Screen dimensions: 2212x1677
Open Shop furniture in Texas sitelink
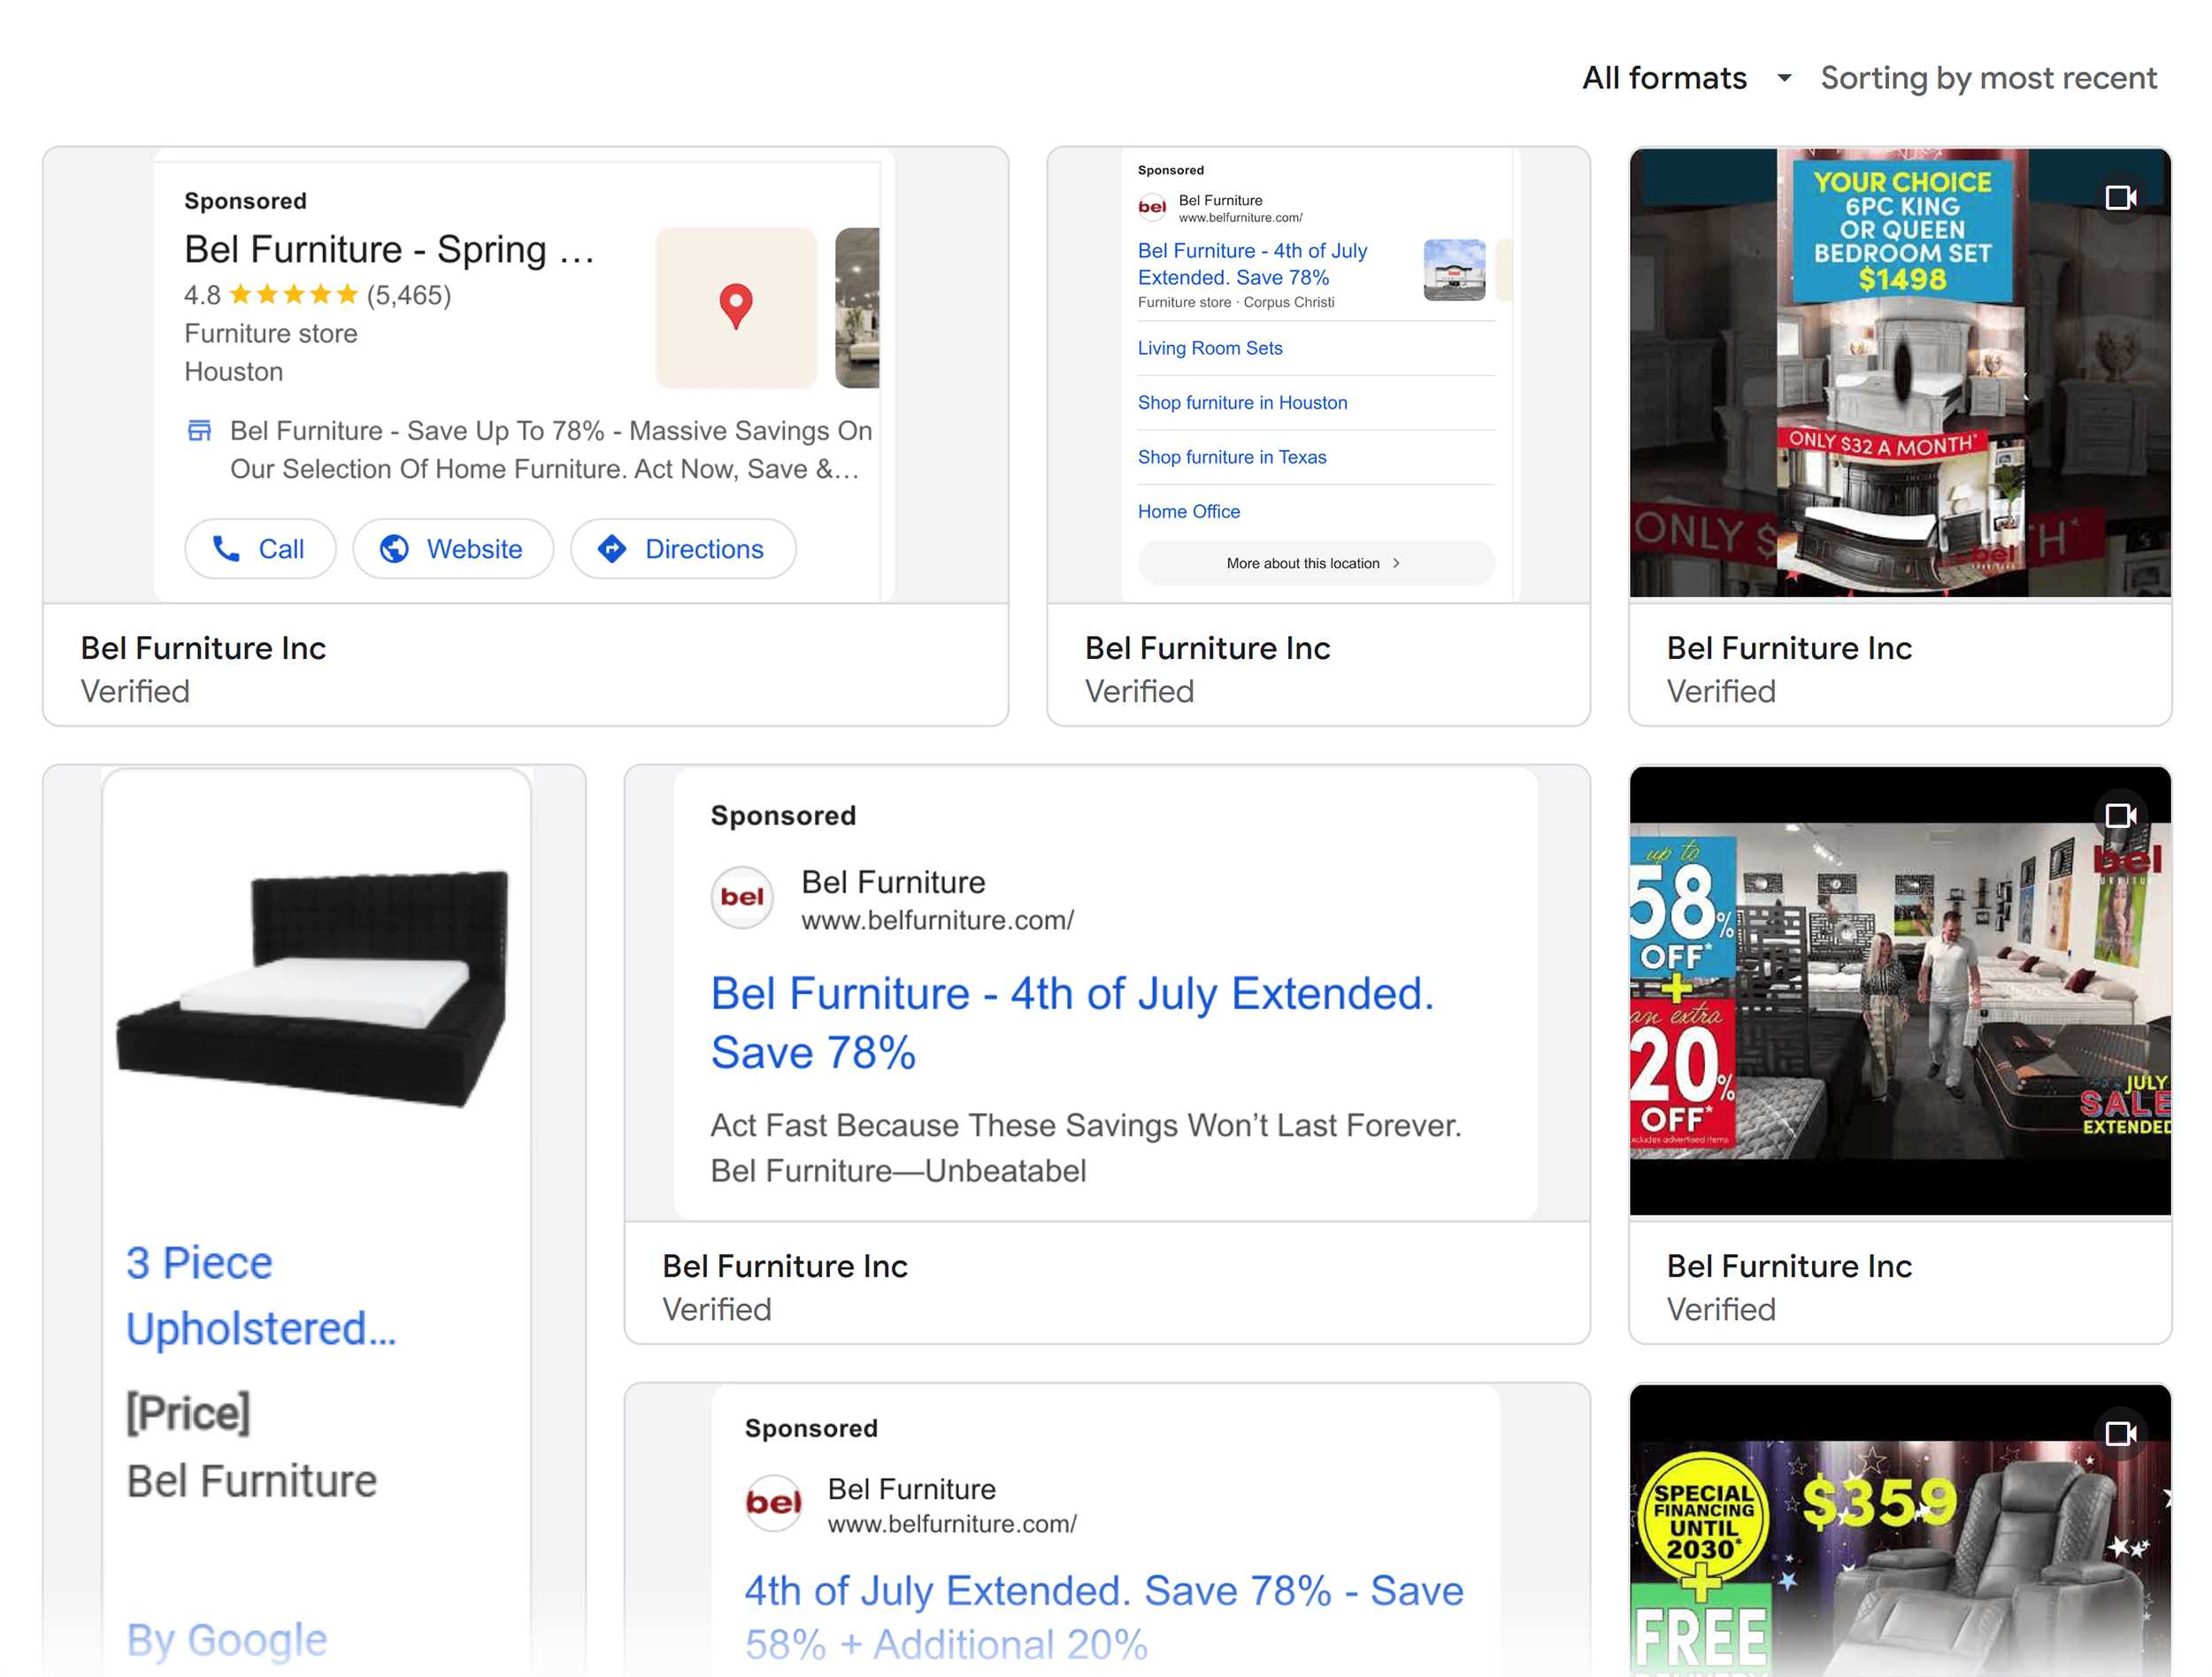coord(1232,456)
